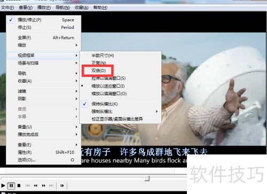Click the Pause button

[11, 185]
